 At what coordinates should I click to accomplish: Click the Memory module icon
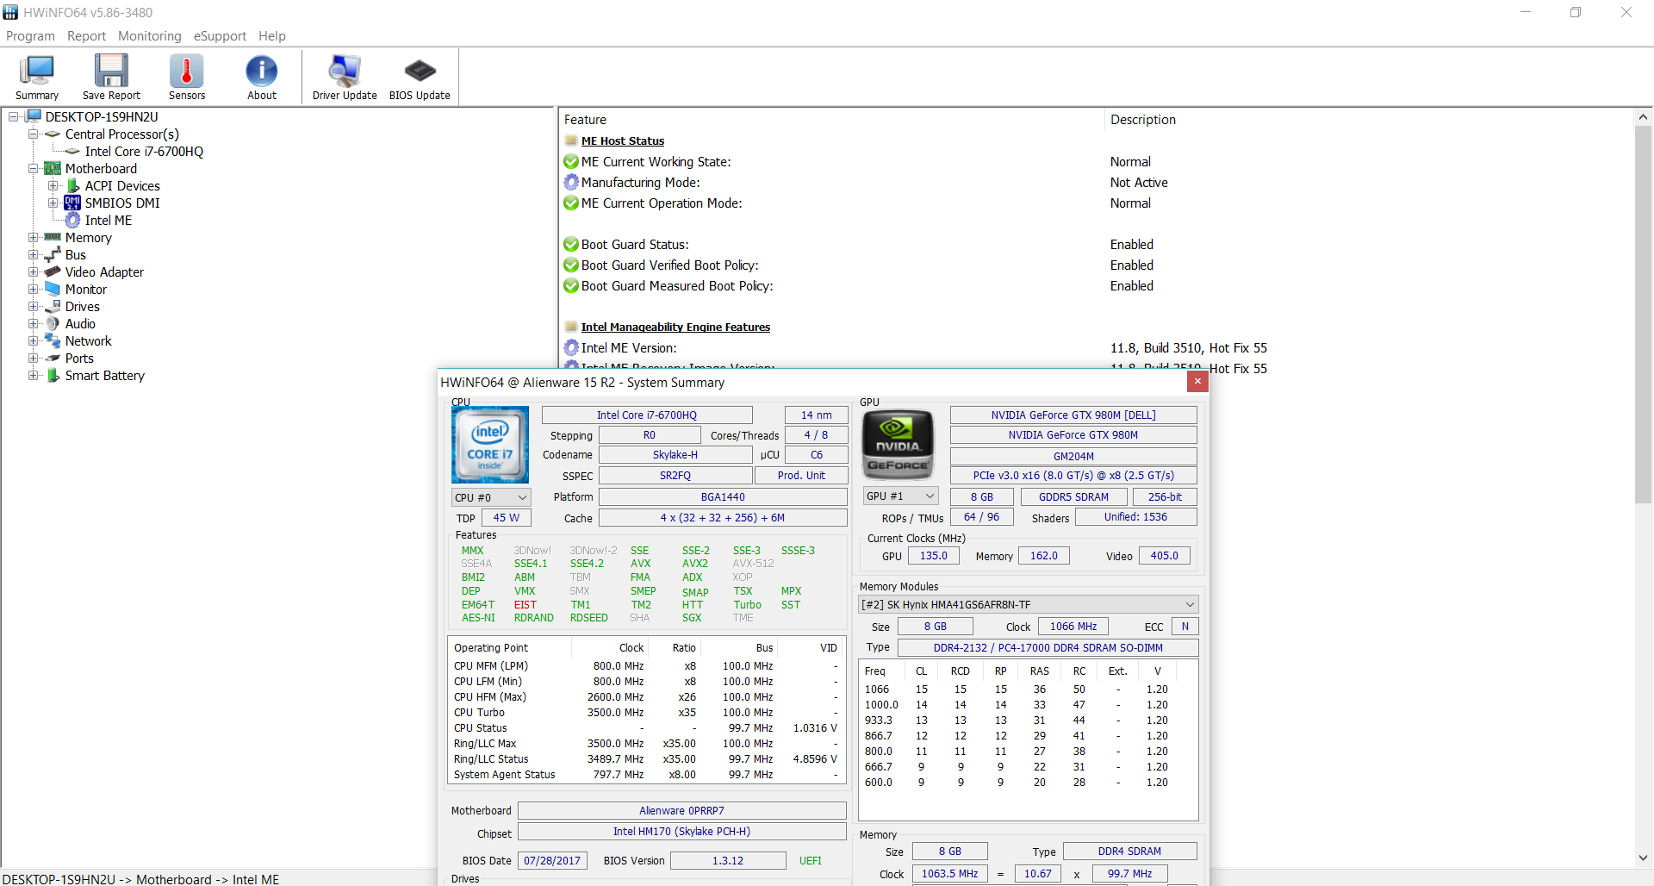(x=53, y=237)
